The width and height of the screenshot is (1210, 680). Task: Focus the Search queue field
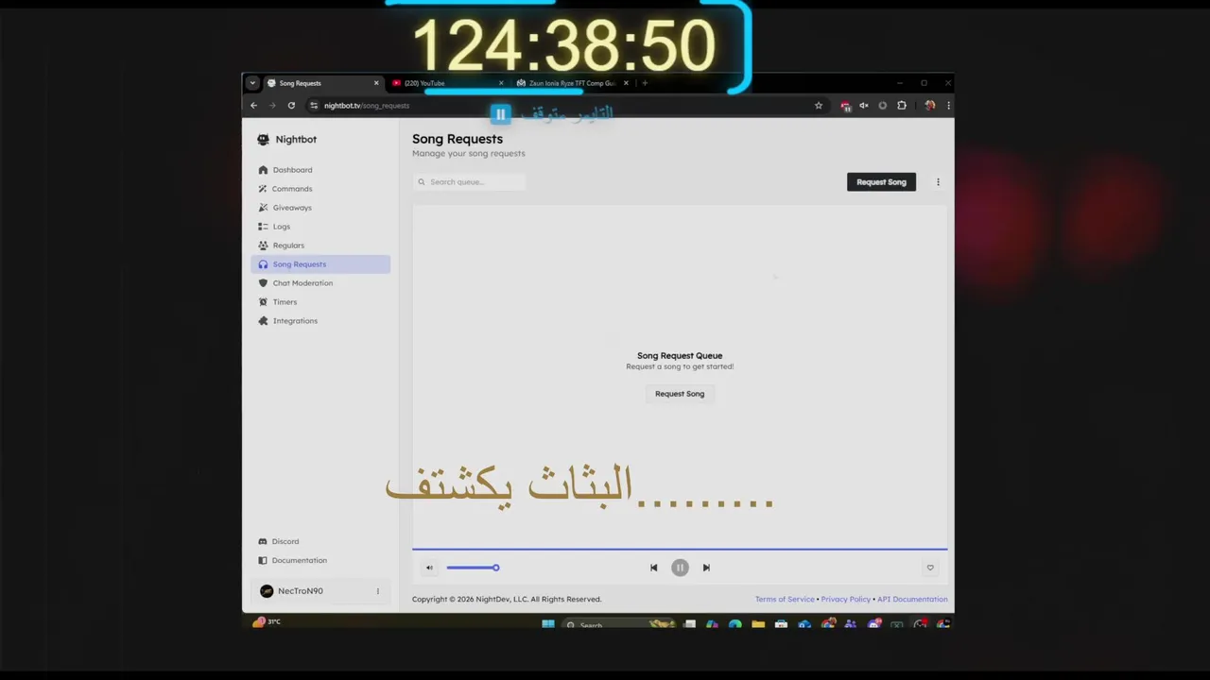[x=469, y=182]
